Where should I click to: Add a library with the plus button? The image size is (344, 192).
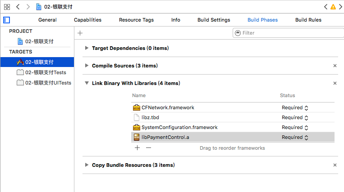pyautogui.click(x=138, y=148)
